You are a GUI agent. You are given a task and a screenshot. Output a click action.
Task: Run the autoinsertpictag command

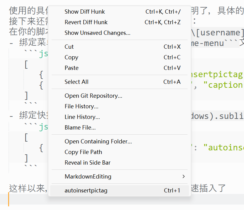click(86, 191)
